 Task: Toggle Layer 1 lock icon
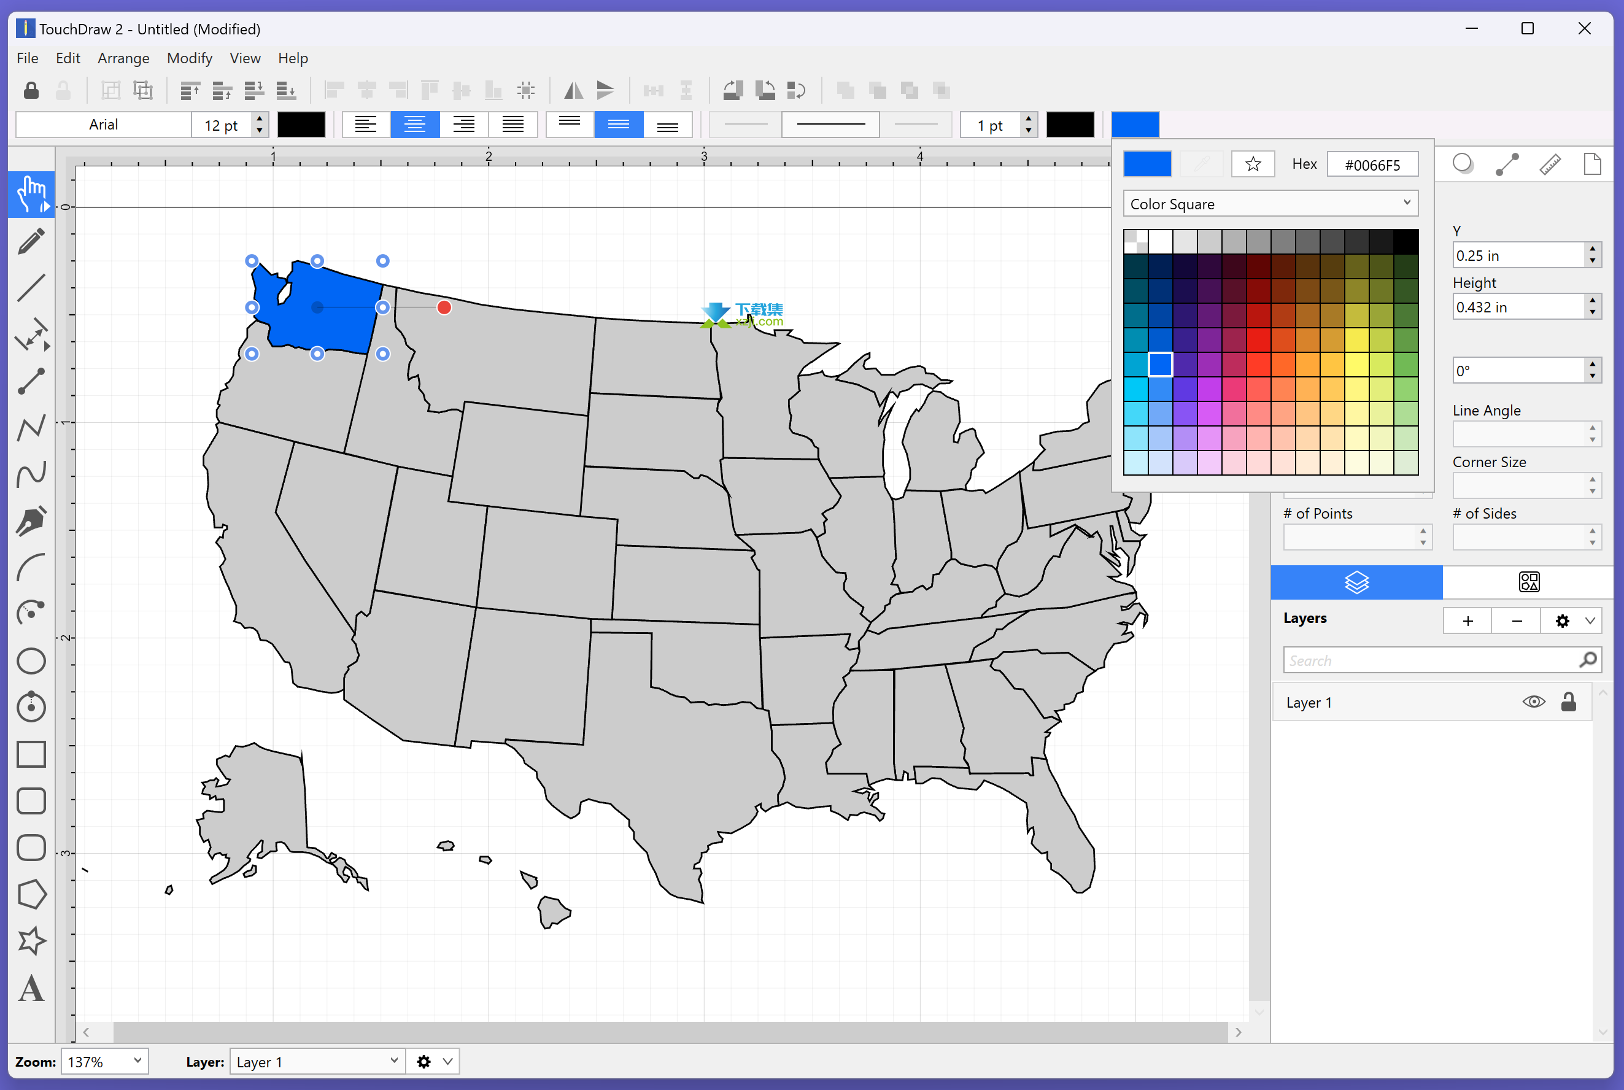pos(1571,701)
